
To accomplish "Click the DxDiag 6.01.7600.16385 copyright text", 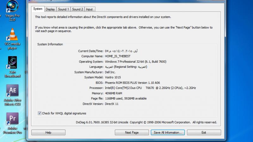I will 146,122.
